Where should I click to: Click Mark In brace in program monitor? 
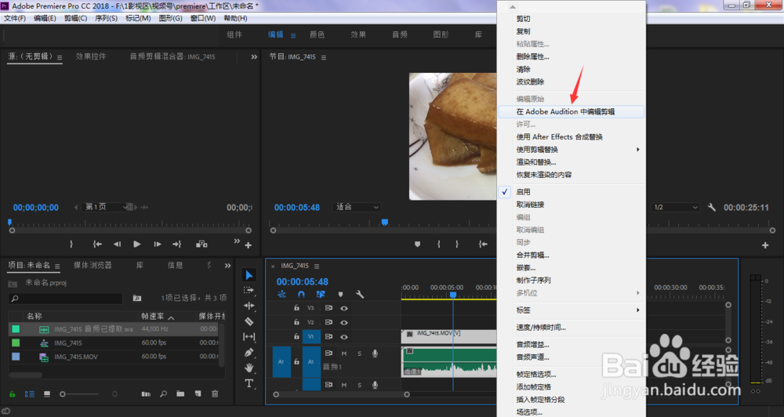[438, 244]
